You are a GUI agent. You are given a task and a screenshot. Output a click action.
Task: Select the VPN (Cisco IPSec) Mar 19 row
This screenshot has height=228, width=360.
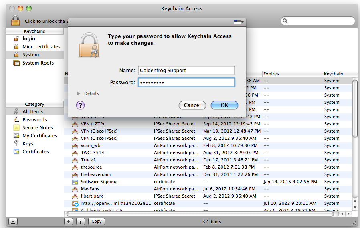click(x=208, y=131)
